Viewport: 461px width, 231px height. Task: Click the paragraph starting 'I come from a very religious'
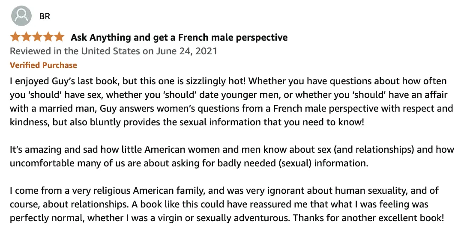[x=227, y=204]
